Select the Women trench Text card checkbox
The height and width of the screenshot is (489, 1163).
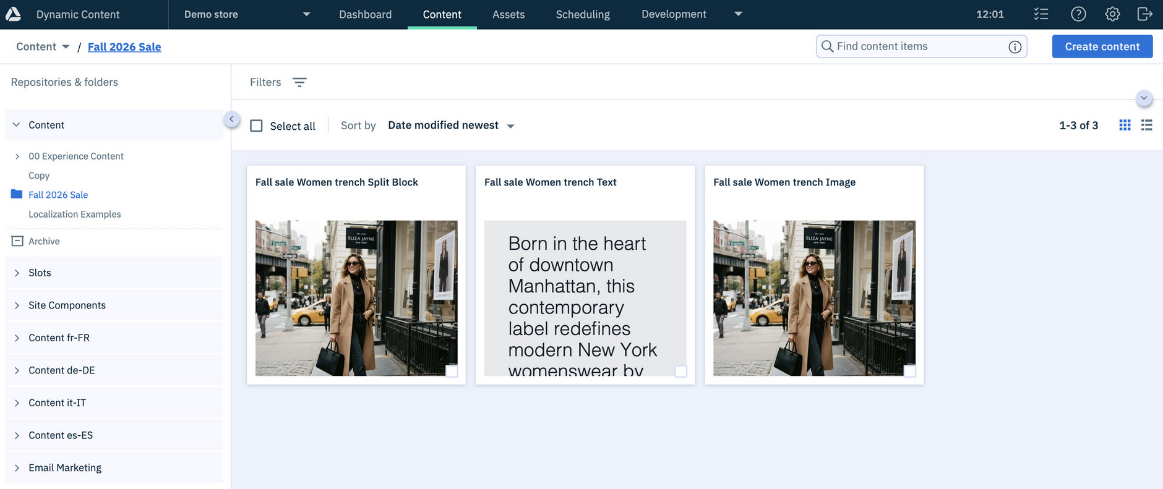[x=680, y=371]
